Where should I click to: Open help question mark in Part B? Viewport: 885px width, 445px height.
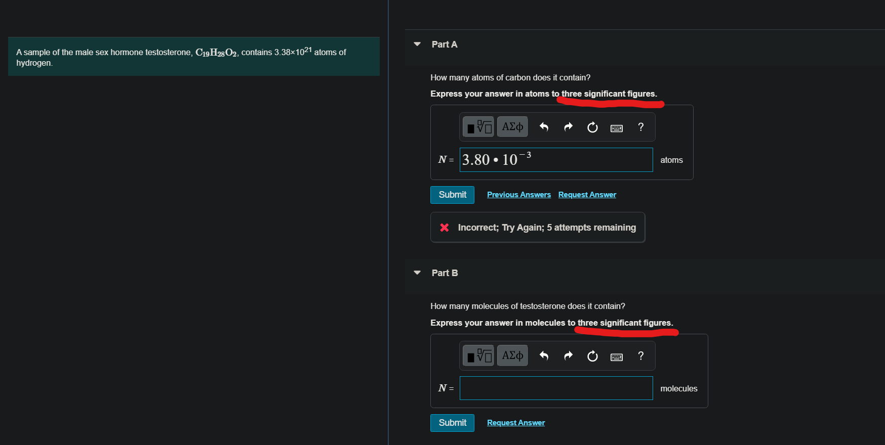coord(641,356)
